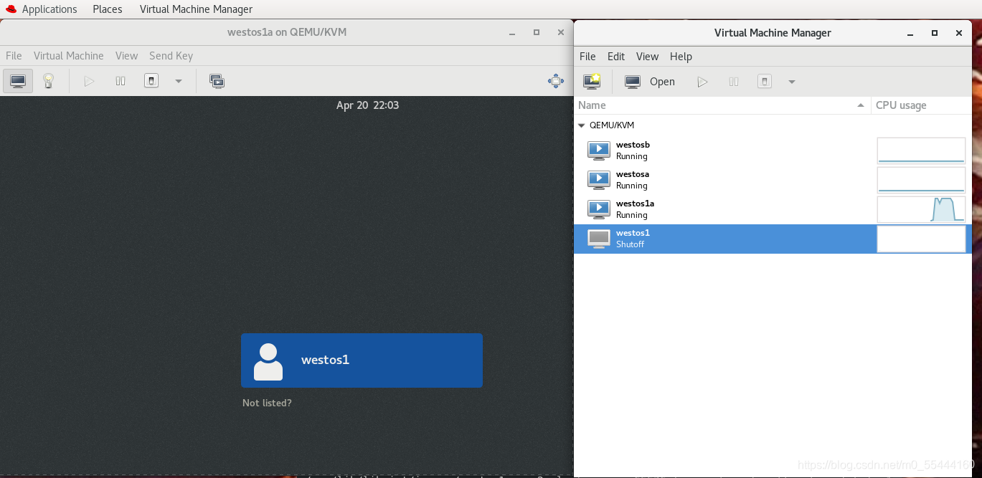Close the Virtual Machine Manager window
982x478 pixels.
click(x=958, y=33)
